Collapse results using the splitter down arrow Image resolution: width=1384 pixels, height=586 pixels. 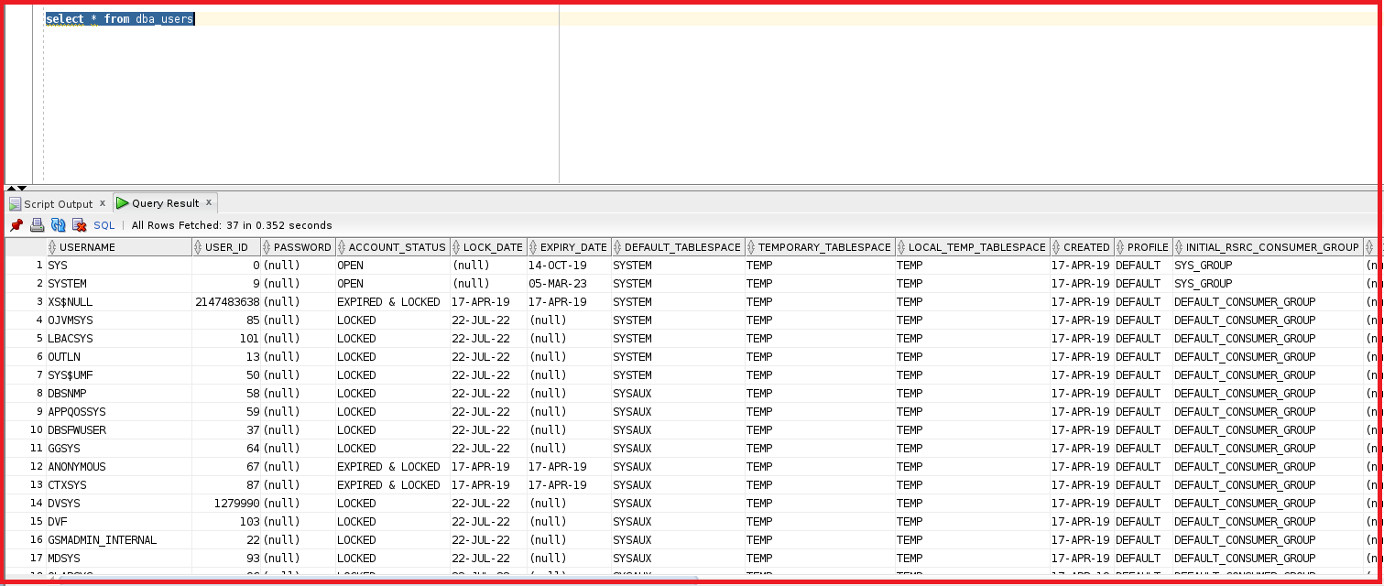point(22,188)
